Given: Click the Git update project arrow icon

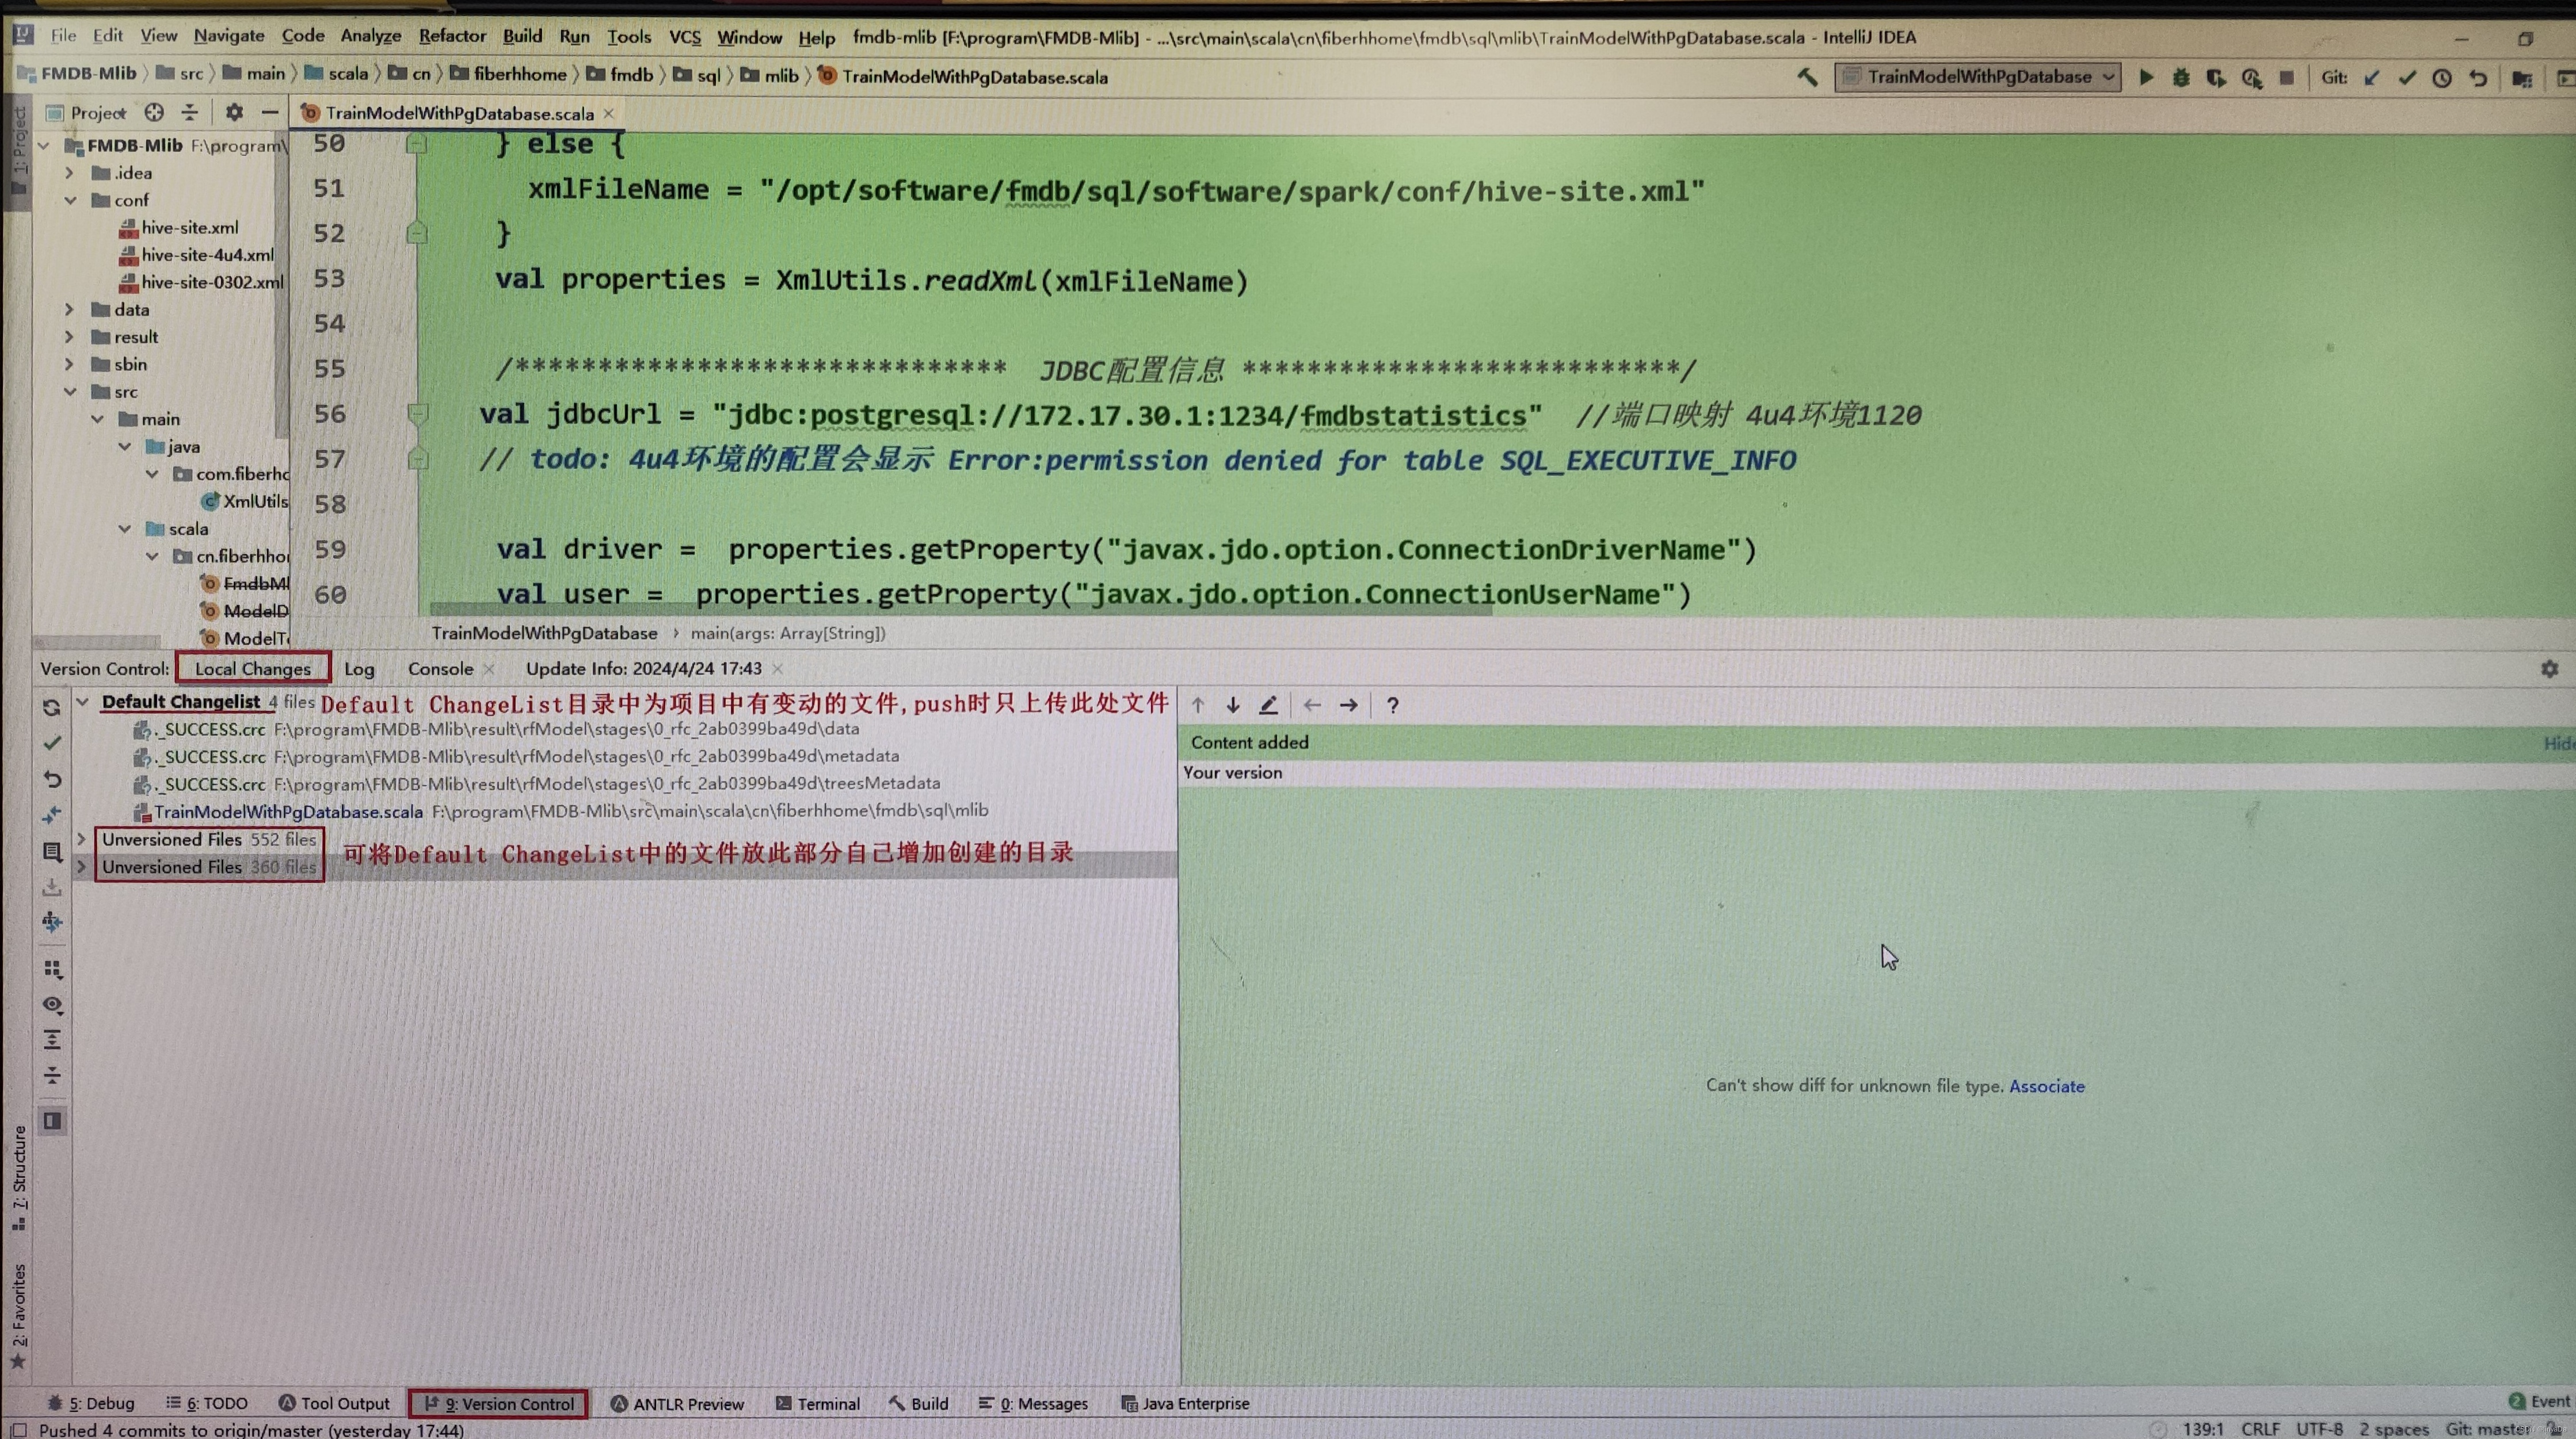Looking at the screenshot, I should click(x=2372, y=77).
